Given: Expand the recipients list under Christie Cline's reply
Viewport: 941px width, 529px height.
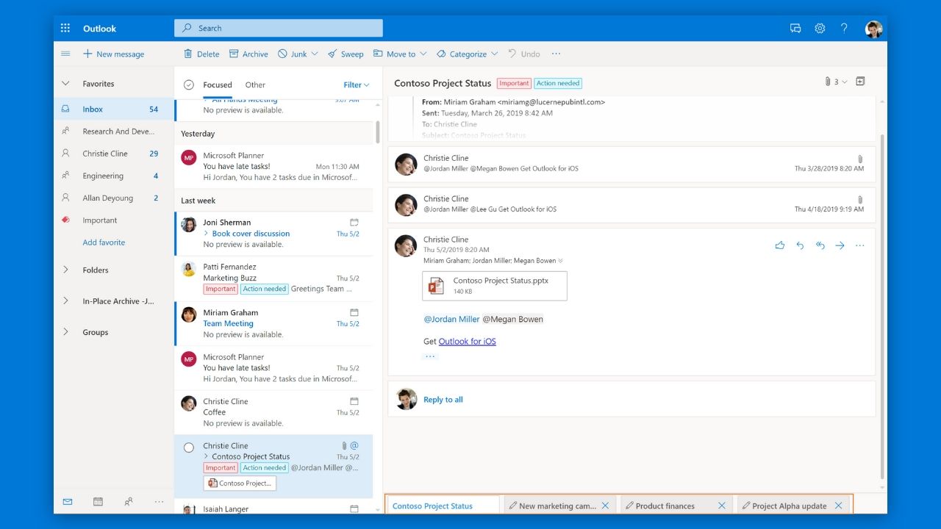Looking at the screenshot, I should (x=559, y=260).
